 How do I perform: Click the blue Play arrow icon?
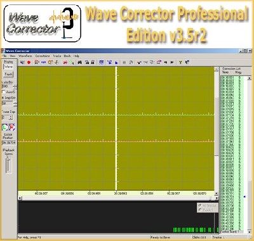point(116,63)
